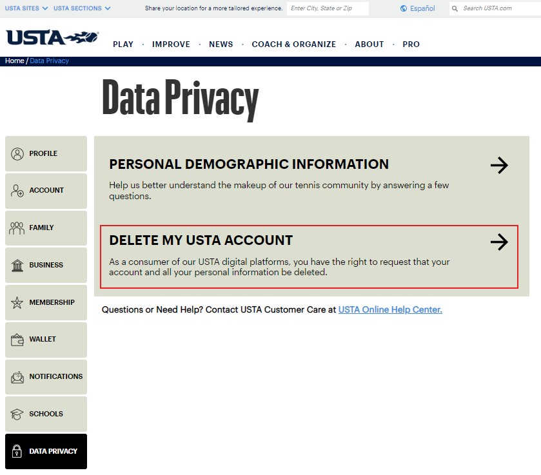Expand the USTA SITES dropdown
Viewport: 541px width, 475px height.
tap(26, 8)
